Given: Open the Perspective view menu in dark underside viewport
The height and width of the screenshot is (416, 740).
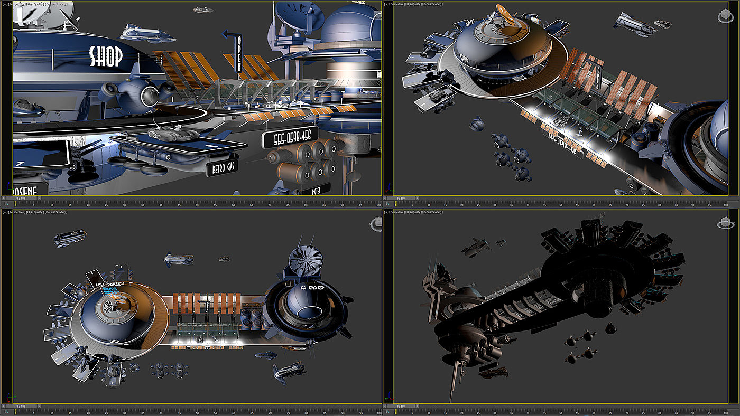Looking at the screenshot, I should [x=398, y=212].
